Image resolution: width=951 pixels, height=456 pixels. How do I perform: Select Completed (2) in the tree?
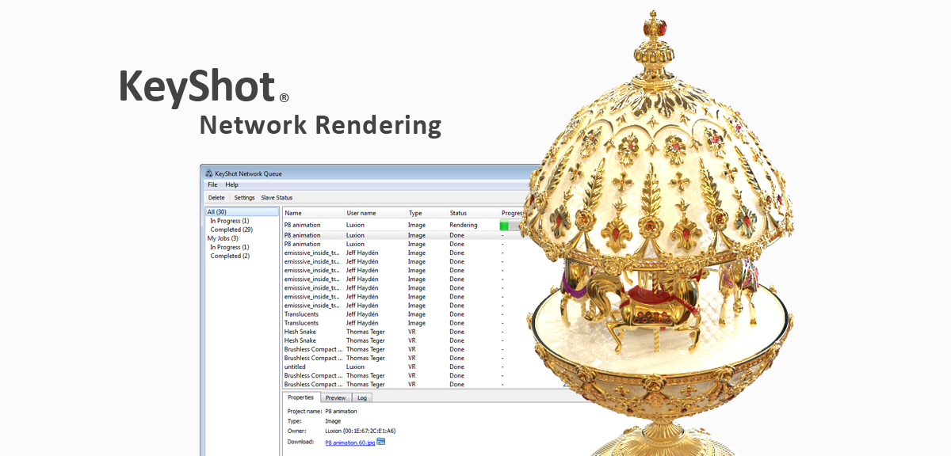tap(230, 256)
